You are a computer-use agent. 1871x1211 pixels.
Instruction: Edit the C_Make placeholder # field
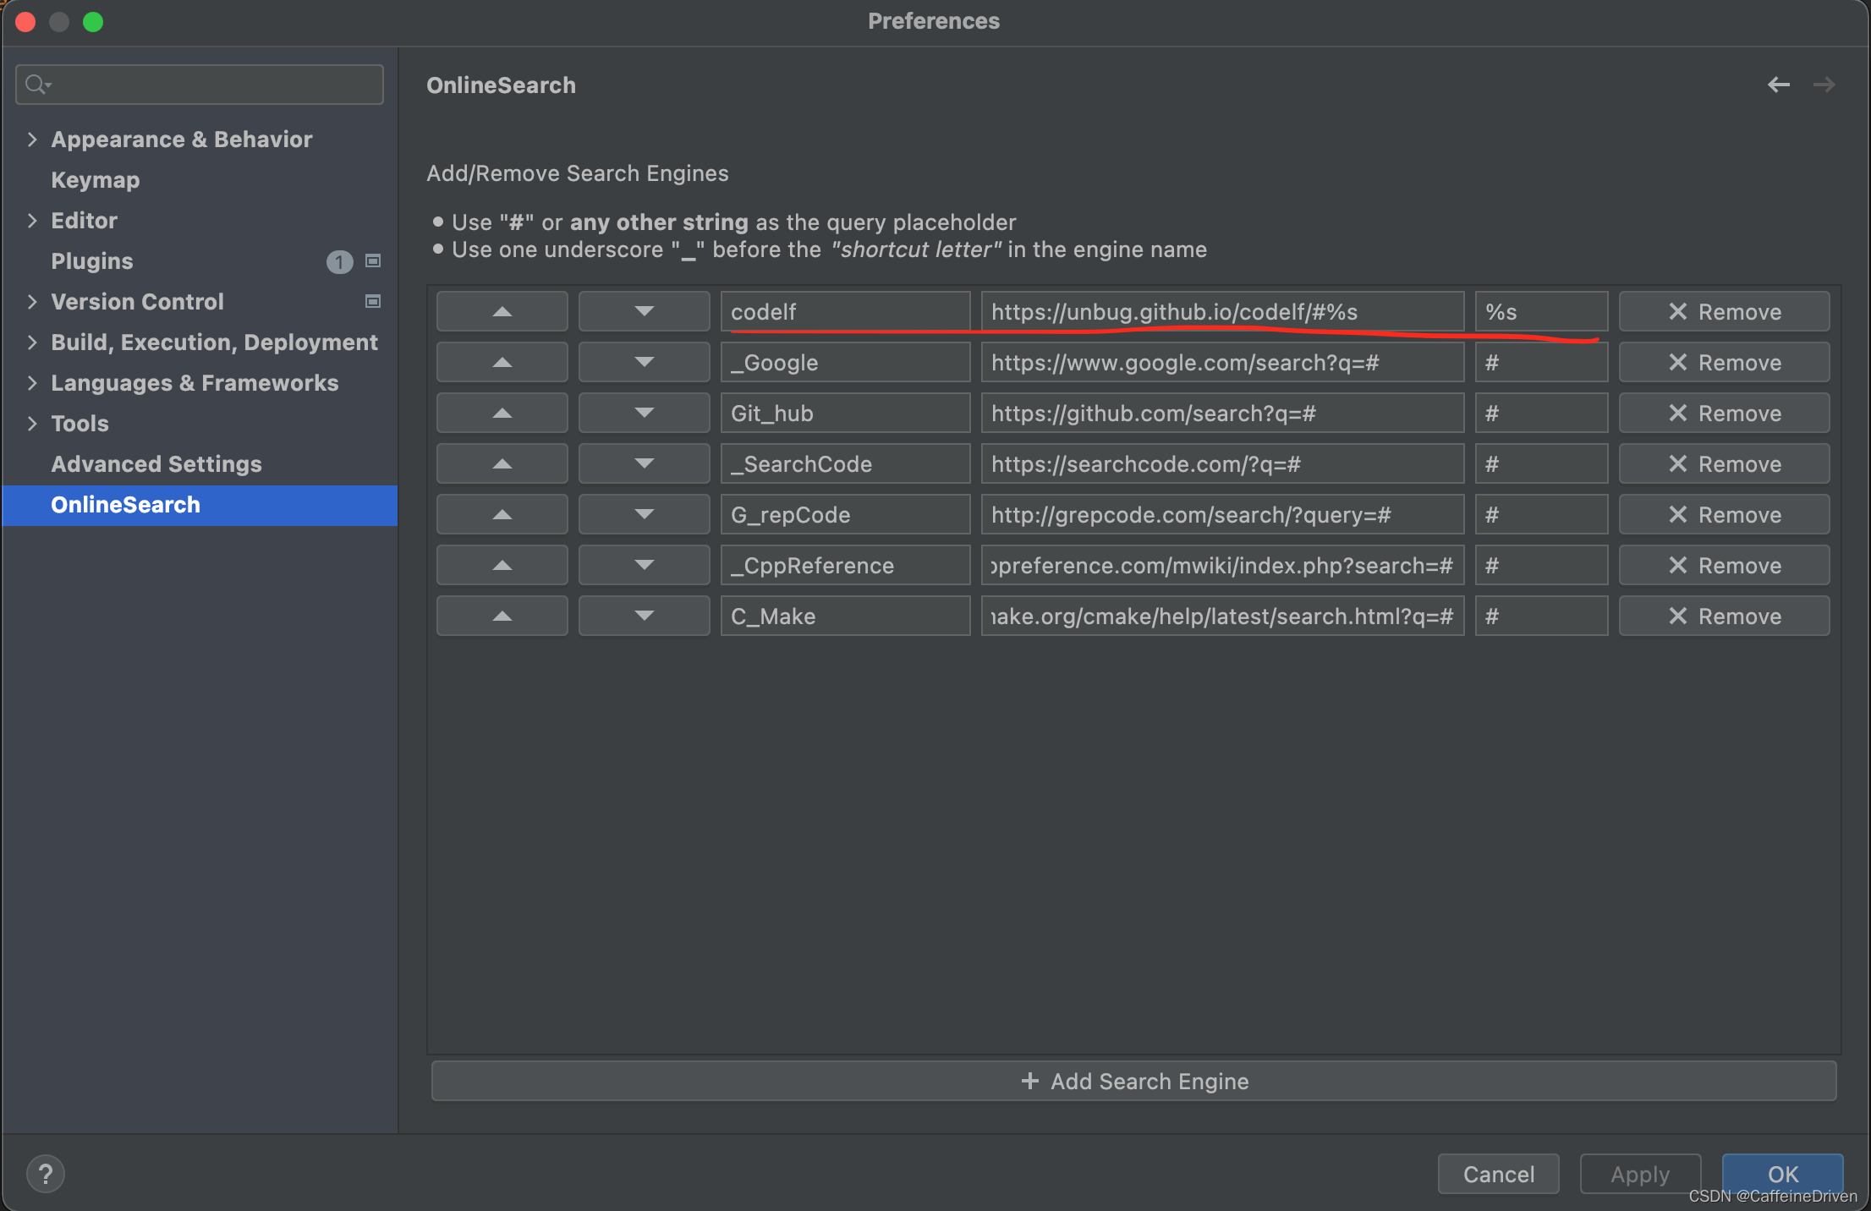click(1541, 616)
